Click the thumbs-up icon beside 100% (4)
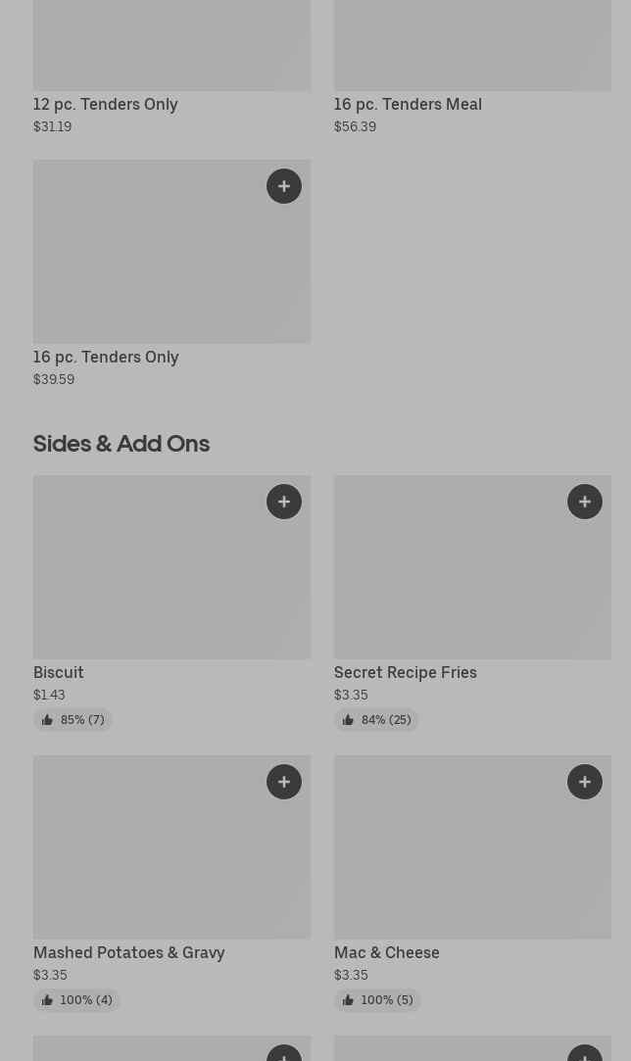Viewport: 631px width, 1061px height. (47, 1000)
